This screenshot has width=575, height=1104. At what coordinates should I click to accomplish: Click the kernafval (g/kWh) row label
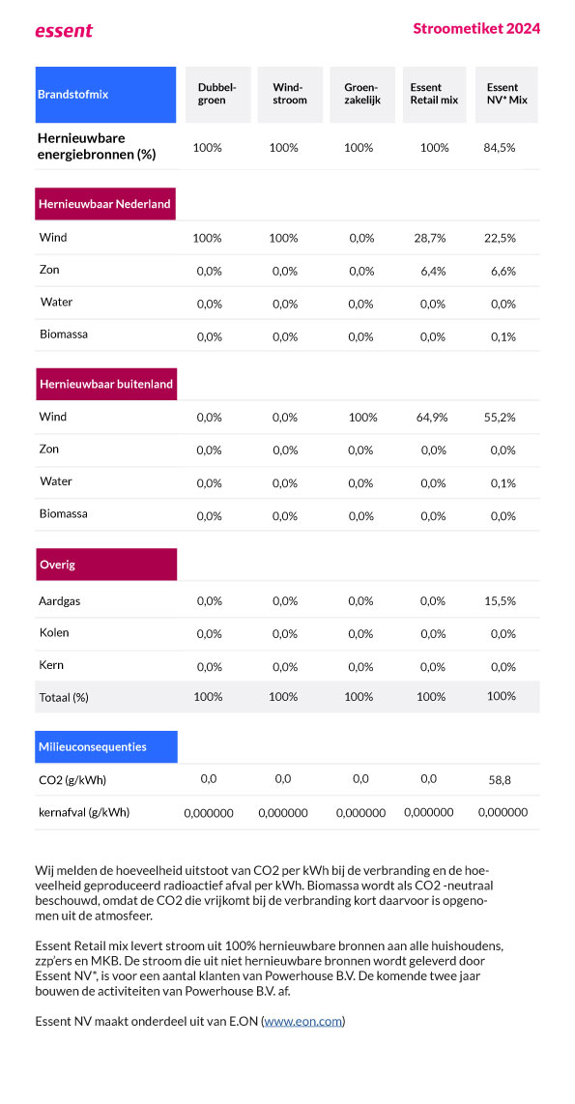tap(84, 812)
